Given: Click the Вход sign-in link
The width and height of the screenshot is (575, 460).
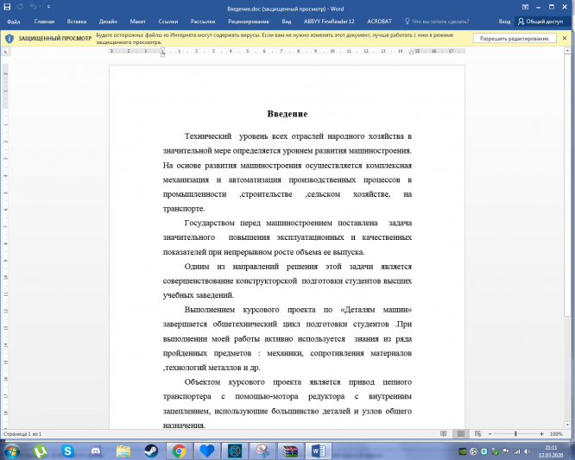Looking at the screenshot, I should tap(504, 22).
